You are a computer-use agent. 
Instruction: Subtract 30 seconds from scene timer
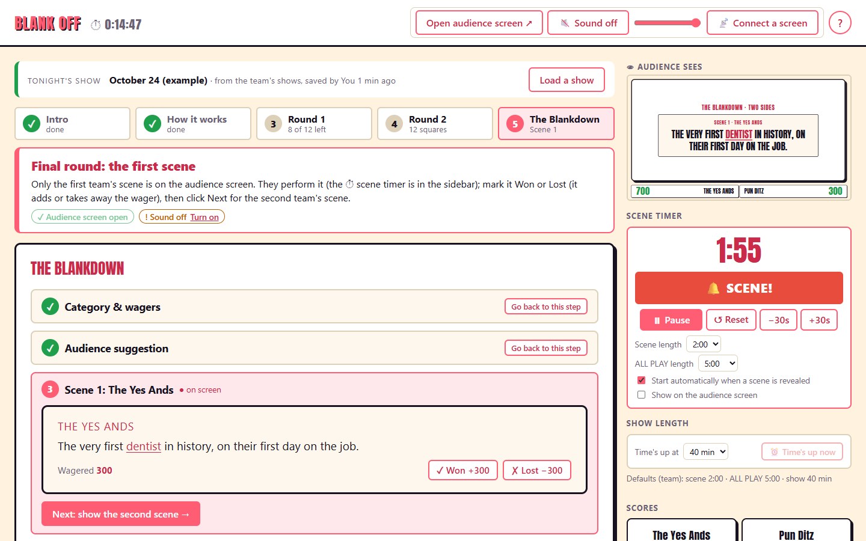pos(778,320)
